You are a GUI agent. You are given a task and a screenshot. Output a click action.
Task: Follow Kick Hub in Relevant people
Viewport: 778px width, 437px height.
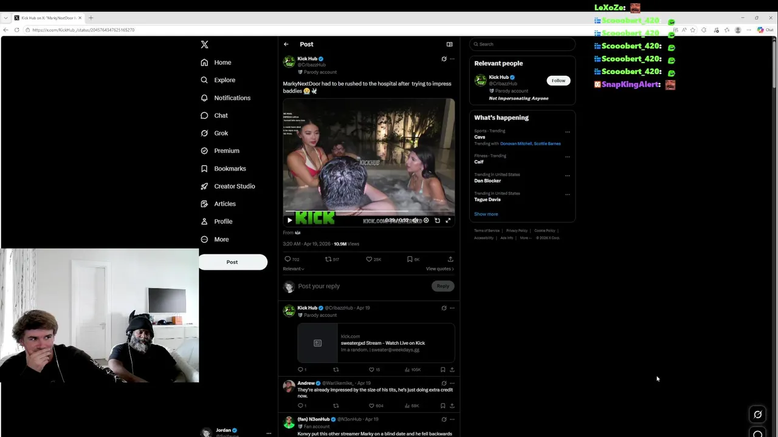pyautogui.click(x=558, y=81)
